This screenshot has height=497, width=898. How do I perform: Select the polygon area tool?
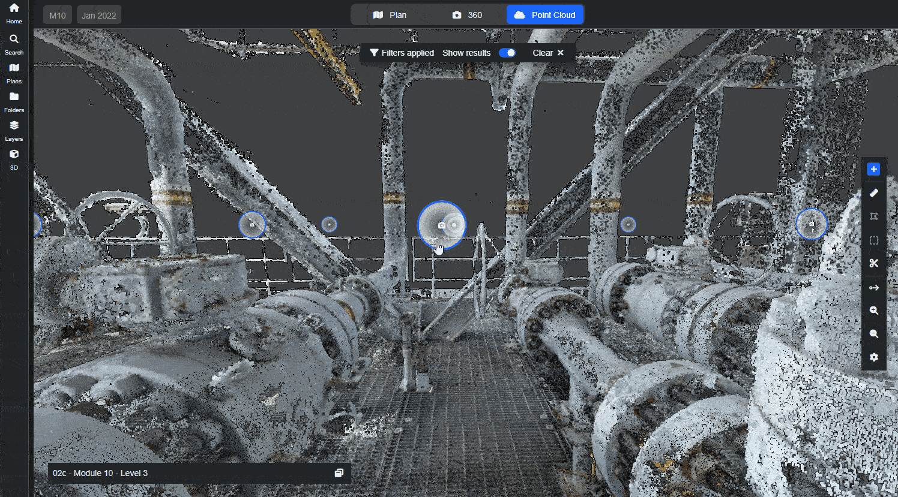pyautogui.click(x=873, y=216)
